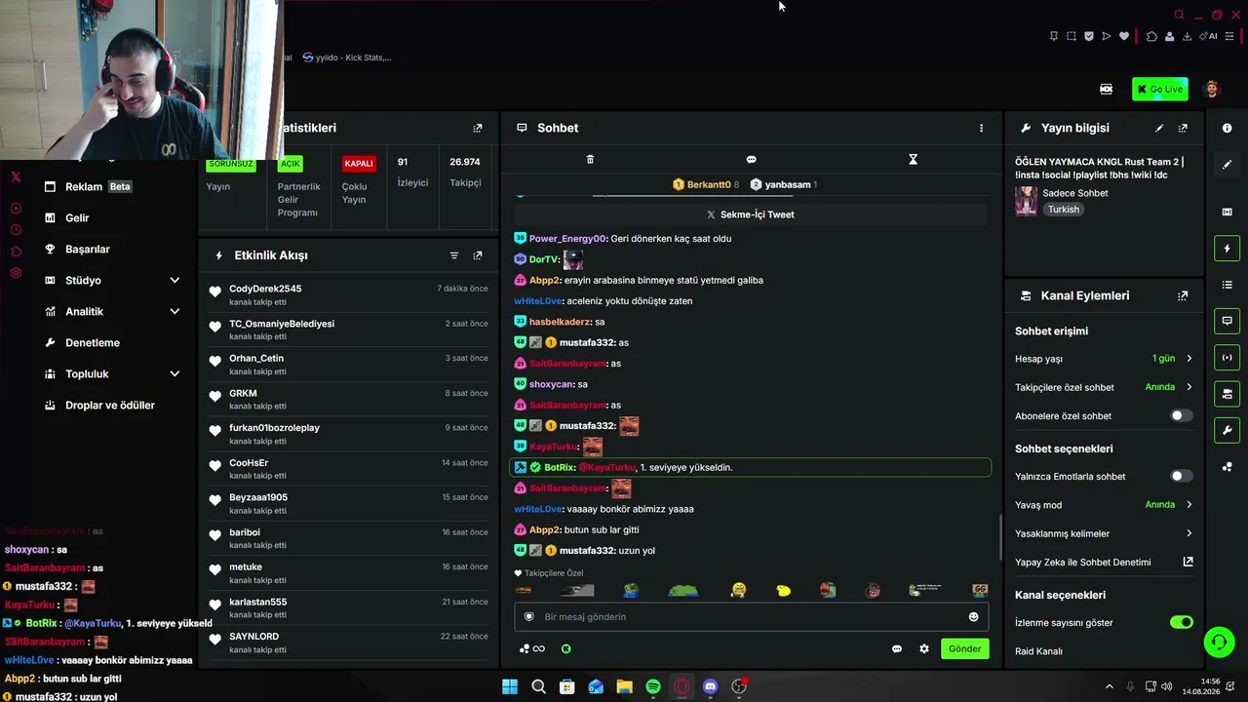Viewport: 1248px width, 702px height.
Task: Toggle Yalnızca Emotlarla sohbet switch
Action: [x=1181, y=476]
